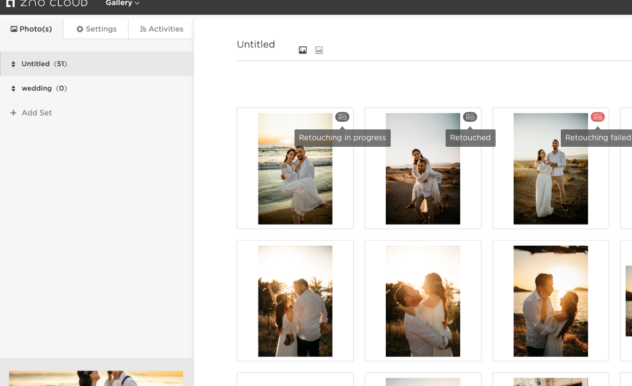Screen dimensions: 632x386
Task: Open the Settings tab
Action: (96, 29)
